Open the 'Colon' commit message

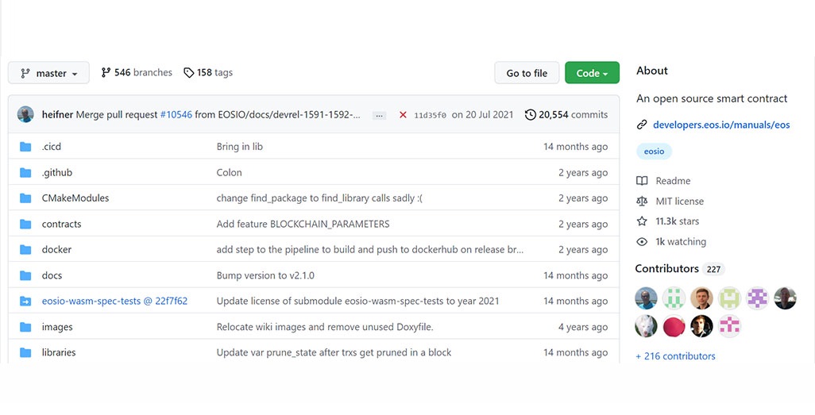pos(230,172)
